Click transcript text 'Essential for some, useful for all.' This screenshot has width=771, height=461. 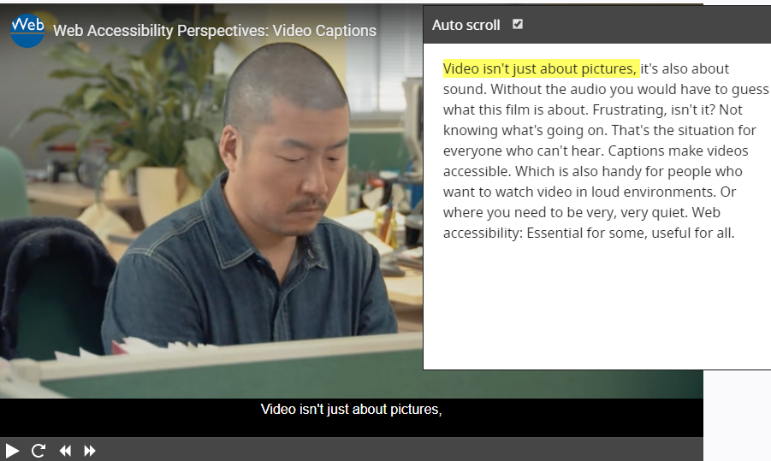(x=631, y=233)
